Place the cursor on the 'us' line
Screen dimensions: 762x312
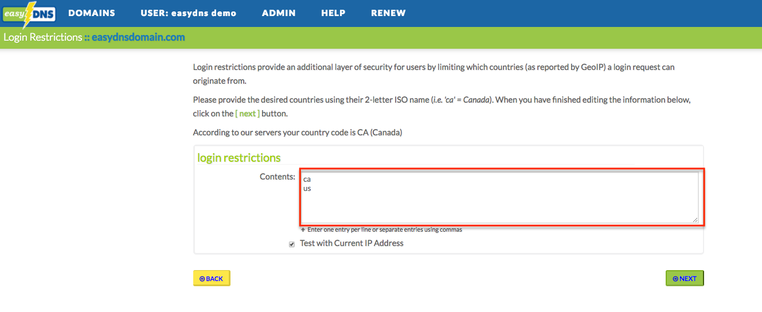click(307, 189)
